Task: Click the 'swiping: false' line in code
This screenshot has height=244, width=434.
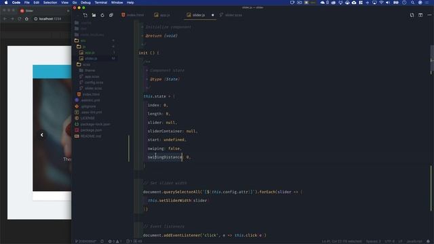Action: tap(164, 148)
